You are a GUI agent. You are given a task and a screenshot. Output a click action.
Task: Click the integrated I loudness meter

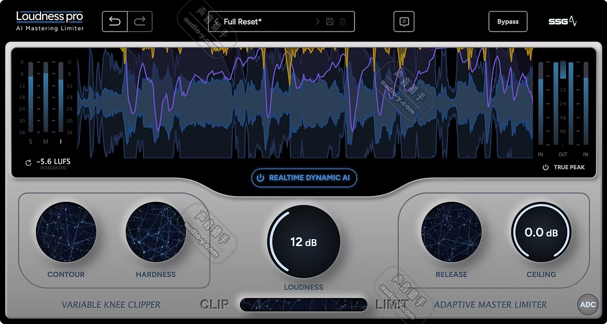point(61,97)
